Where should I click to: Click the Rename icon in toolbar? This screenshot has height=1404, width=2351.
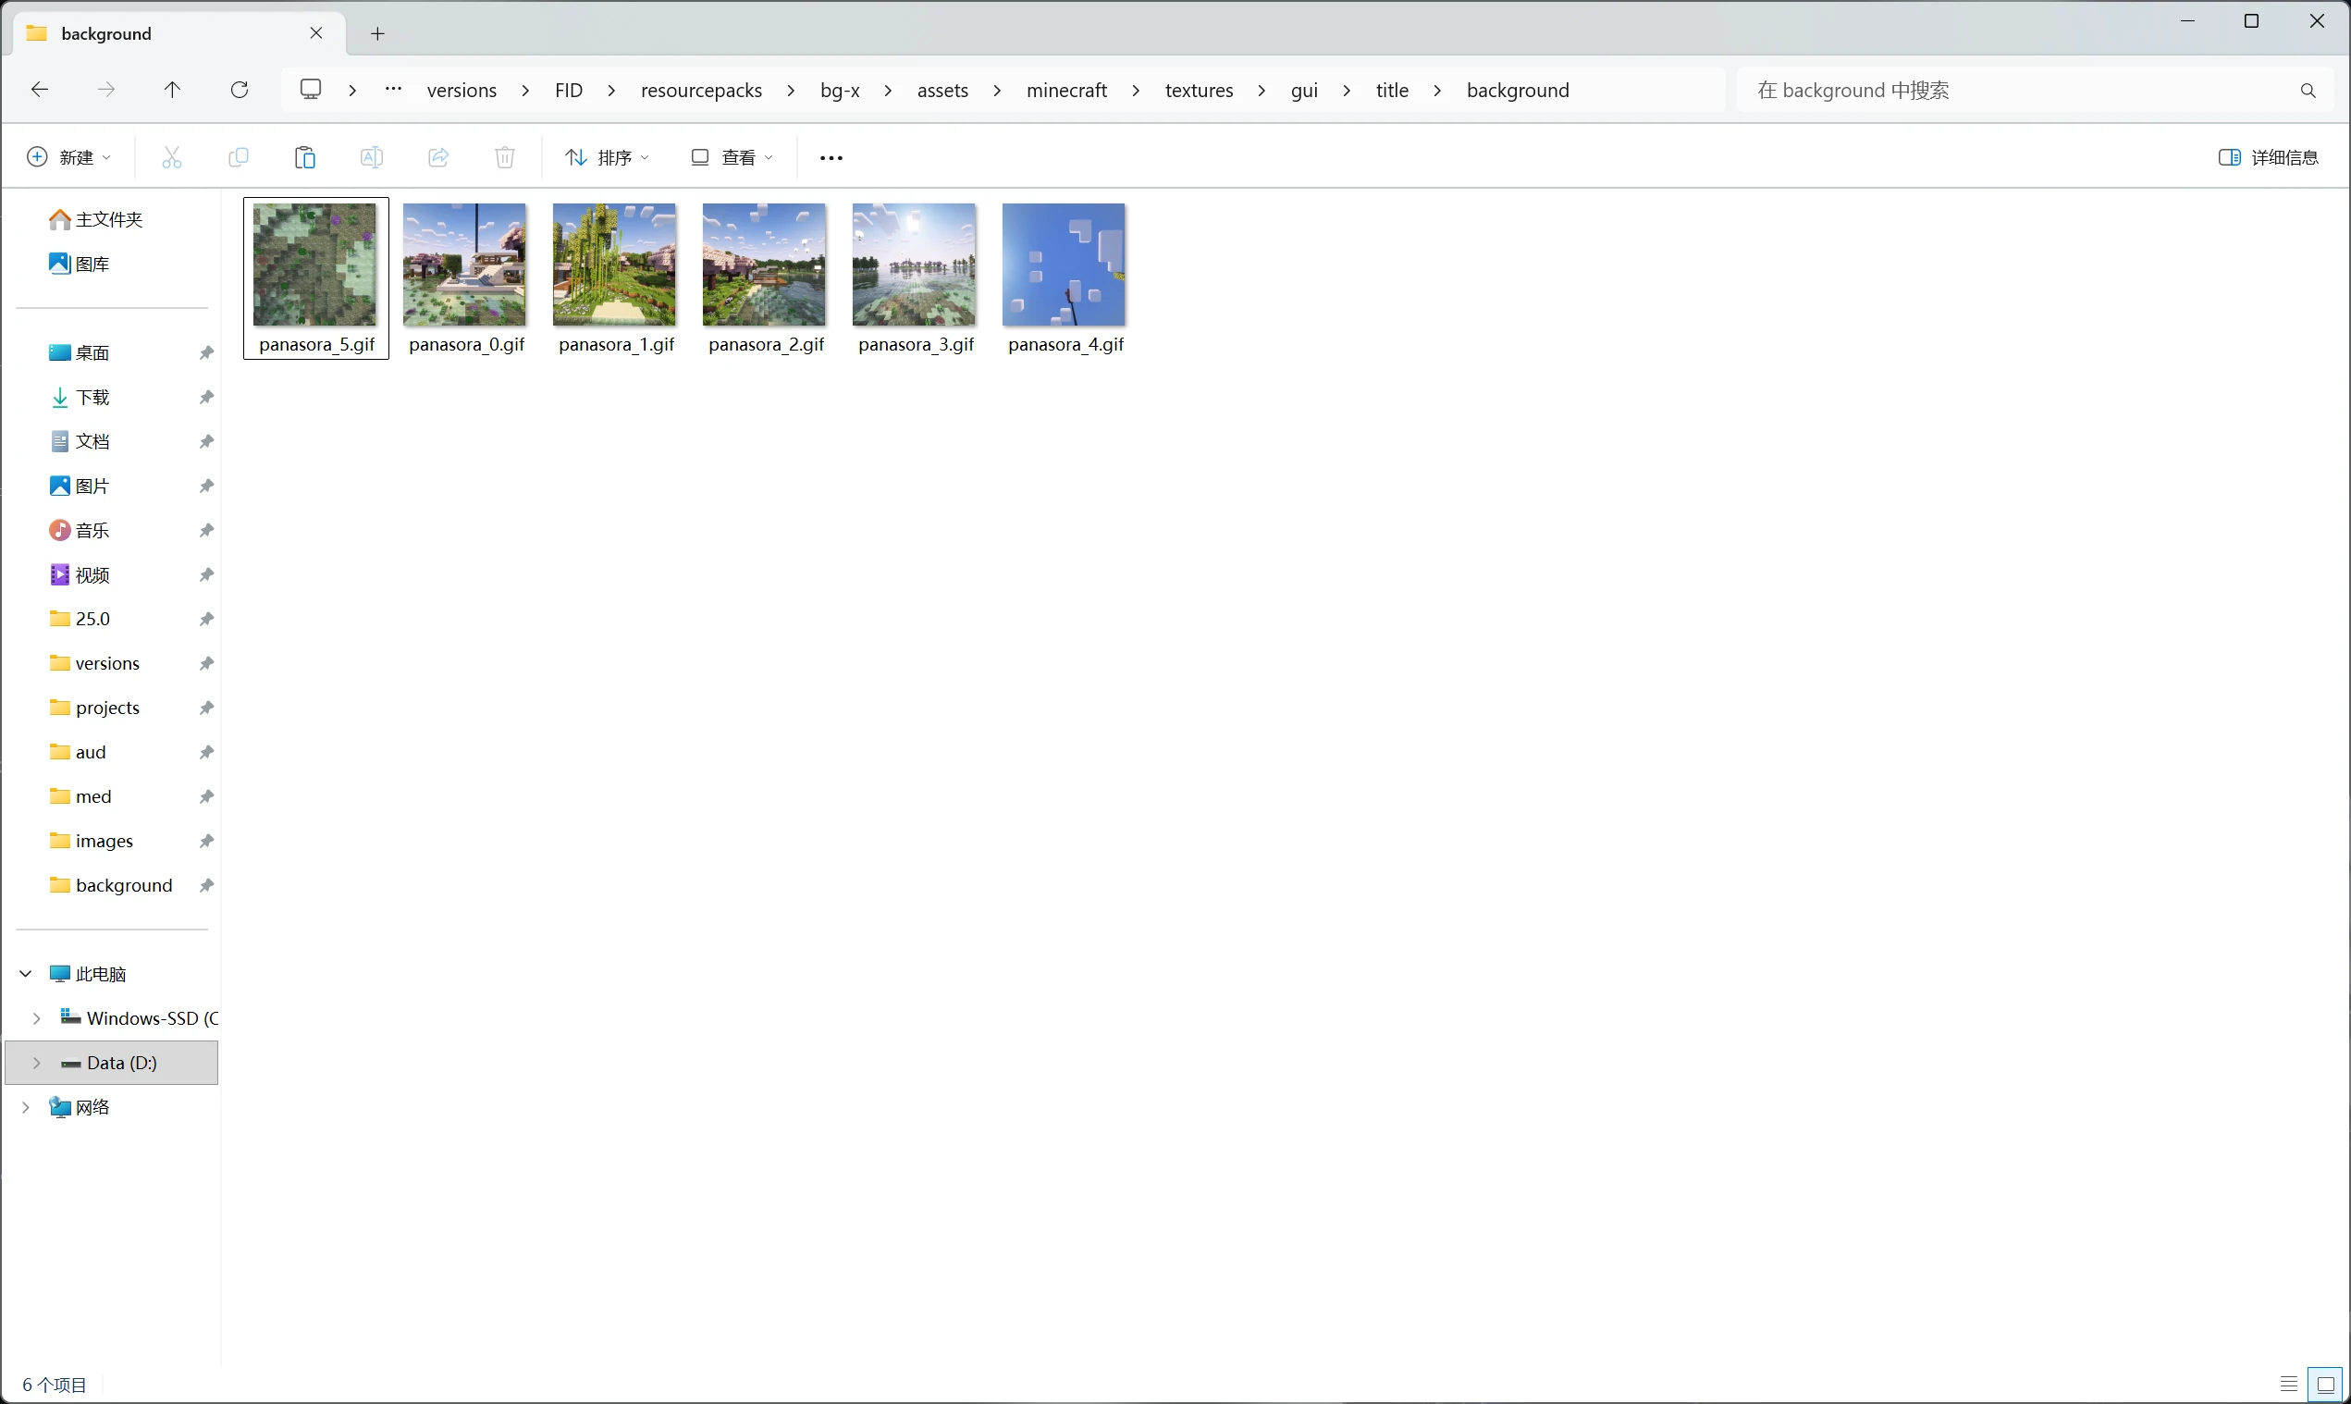372,158
